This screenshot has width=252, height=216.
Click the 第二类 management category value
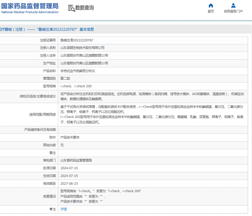click(65, 78)
